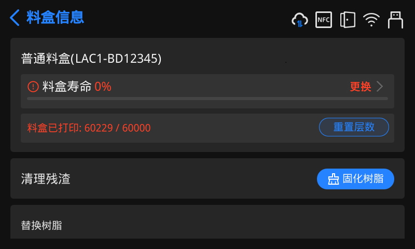Tap the 料盒信息 page title

point(56,18)
